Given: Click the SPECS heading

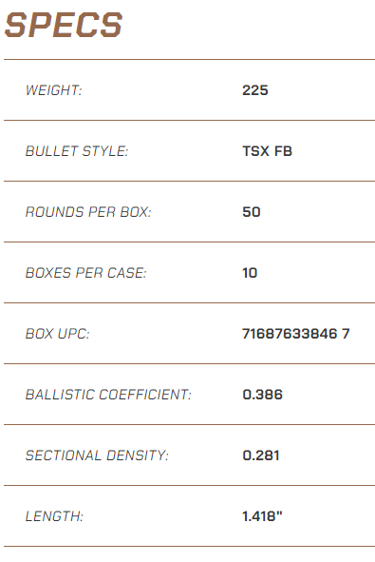Looking at the screenshot, I should [64, 25].
